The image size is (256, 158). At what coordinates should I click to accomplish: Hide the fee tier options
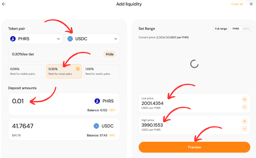tap(110, 54)
